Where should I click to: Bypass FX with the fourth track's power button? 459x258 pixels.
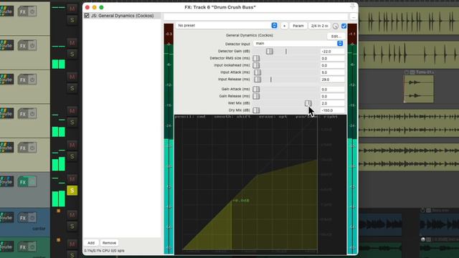[x=32, y=114]
